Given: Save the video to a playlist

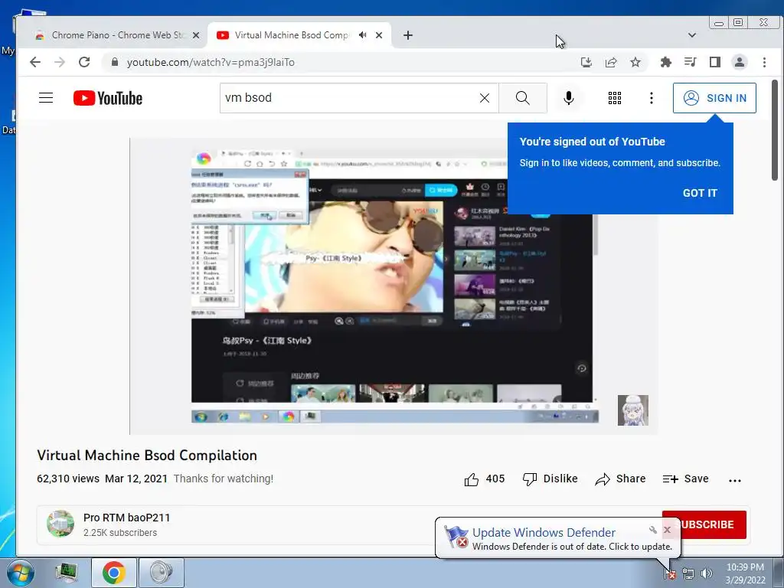Looking at the screenshot, I should [x=685, y=479].
